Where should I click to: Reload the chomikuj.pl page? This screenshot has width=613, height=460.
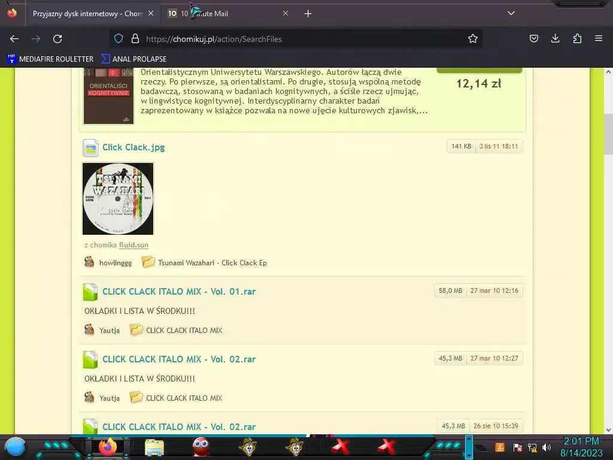click(x=57, y=39)
